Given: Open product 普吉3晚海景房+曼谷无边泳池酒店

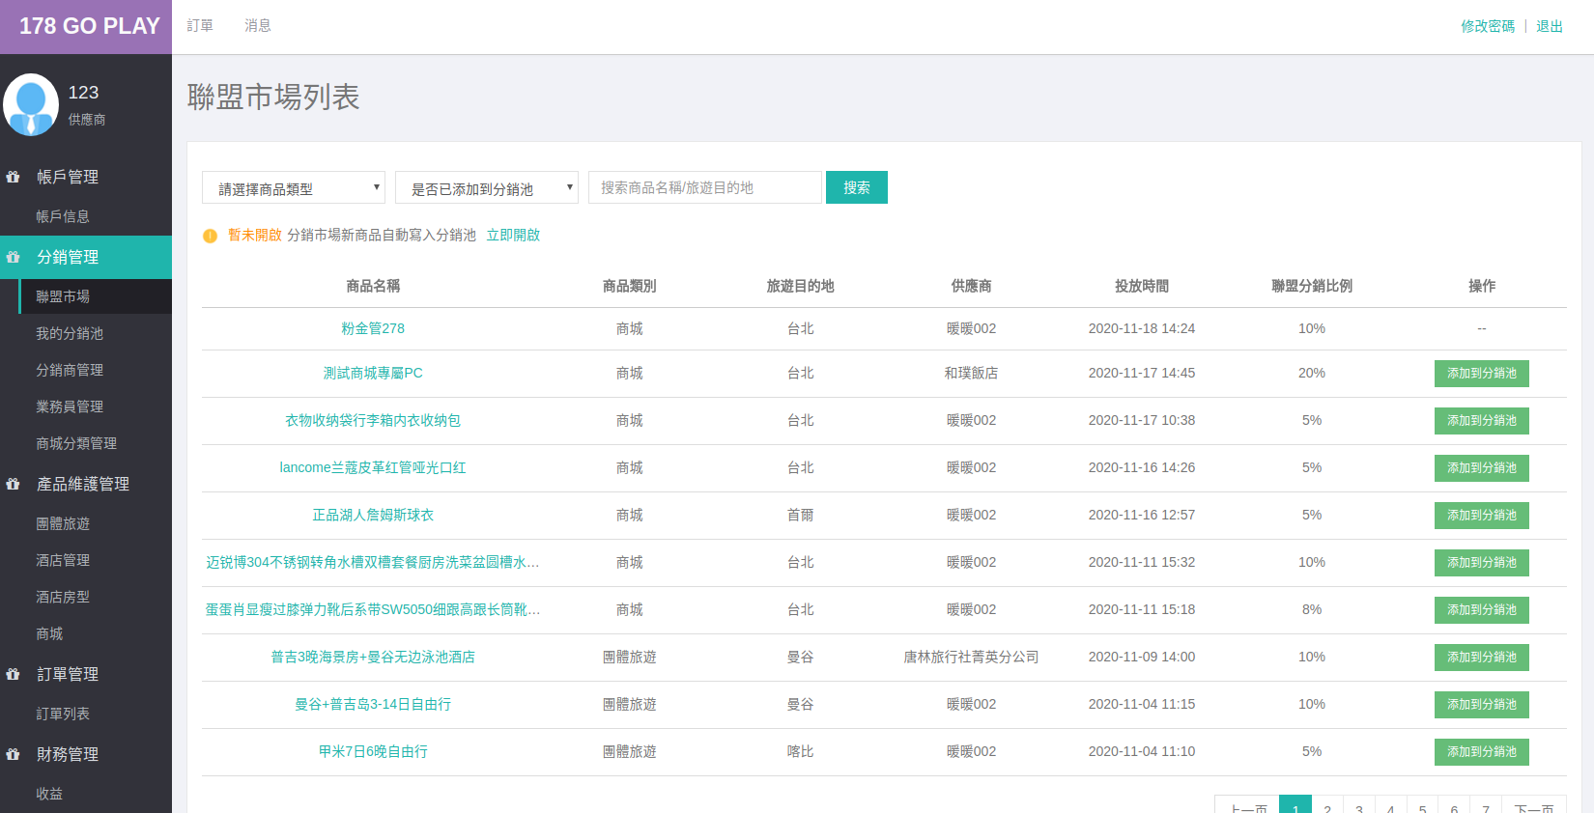Looking at the screenshot, I should 373,657.
